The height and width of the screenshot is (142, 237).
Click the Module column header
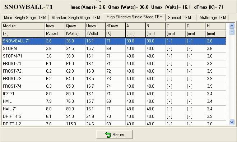click(23, 26)
